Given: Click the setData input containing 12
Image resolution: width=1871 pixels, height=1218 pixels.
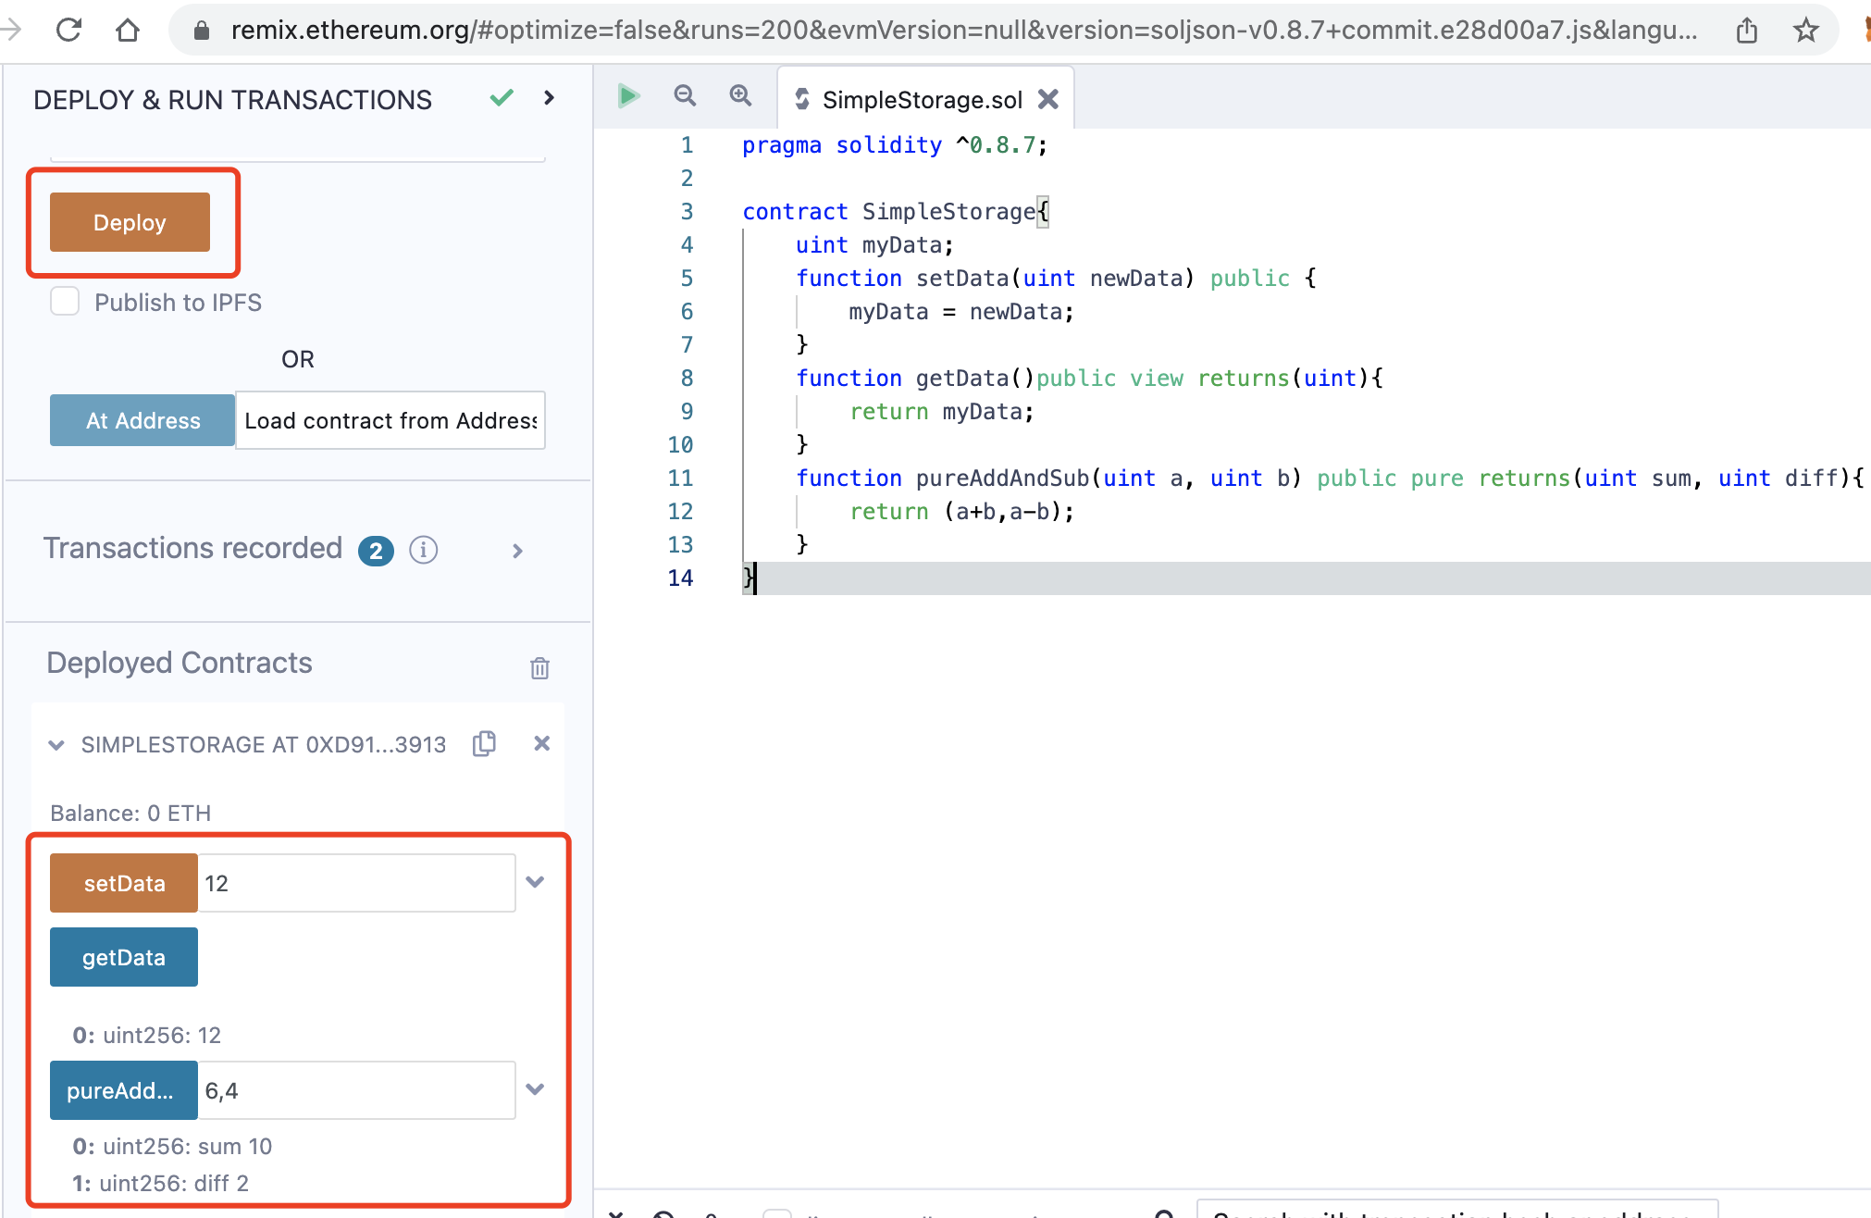Looking at the screenshot, I should pos(356,883).
